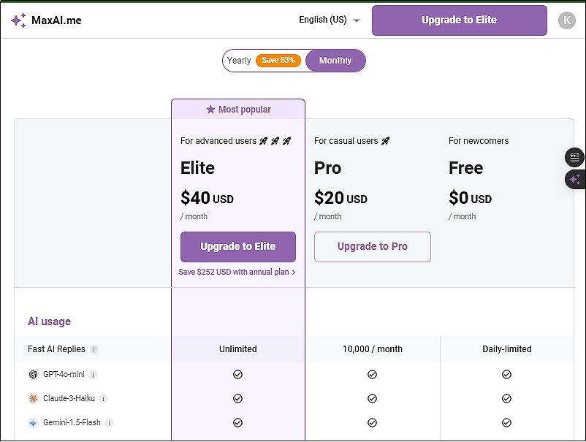This screenshot has height=442, width=586.
Task: Open the English (US) language dropdown
Action: 327,20
